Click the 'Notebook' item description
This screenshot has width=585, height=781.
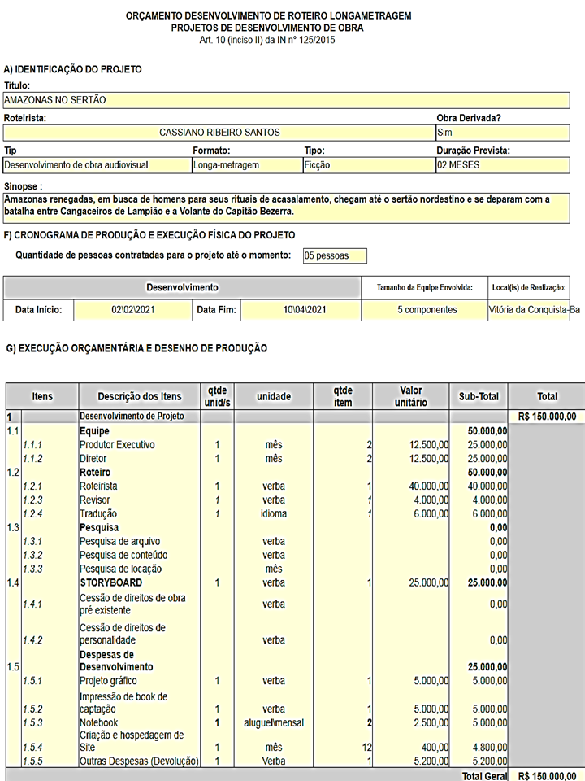click(98, 723)
